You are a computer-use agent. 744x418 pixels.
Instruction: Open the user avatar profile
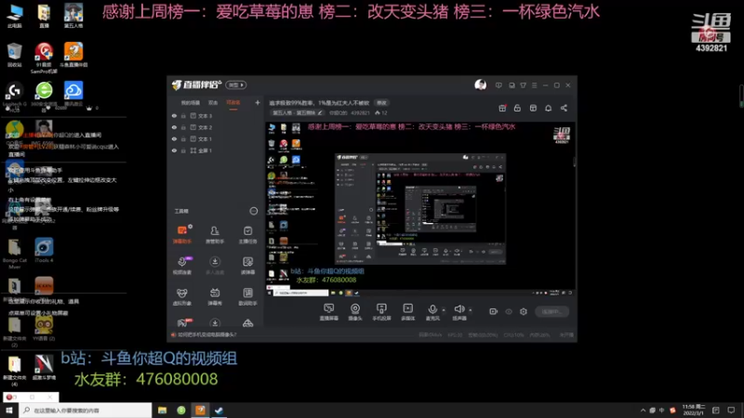click(x=480, y=85)
